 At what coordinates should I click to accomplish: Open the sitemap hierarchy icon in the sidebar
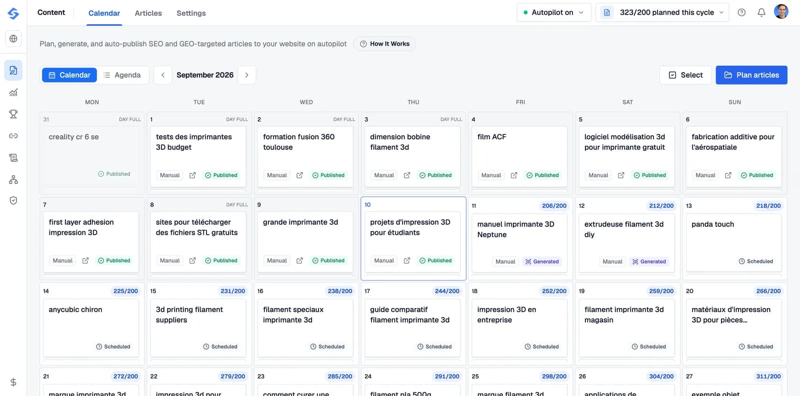13,180
